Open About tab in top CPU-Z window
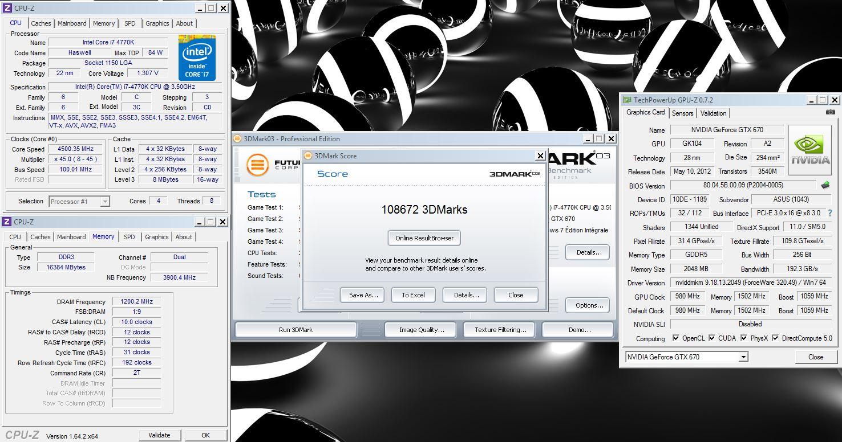The image size is (842, 442). pyautogui.click(x=184, y=23)
